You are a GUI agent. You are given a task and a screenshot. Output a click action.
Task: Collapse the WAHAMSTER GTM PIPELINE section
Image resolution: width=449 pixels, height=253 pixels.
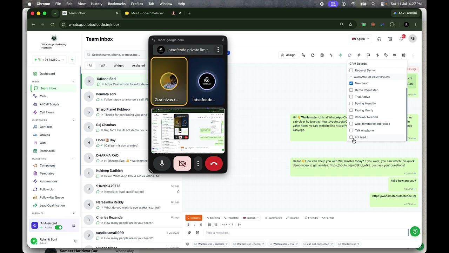coord(351,77)
